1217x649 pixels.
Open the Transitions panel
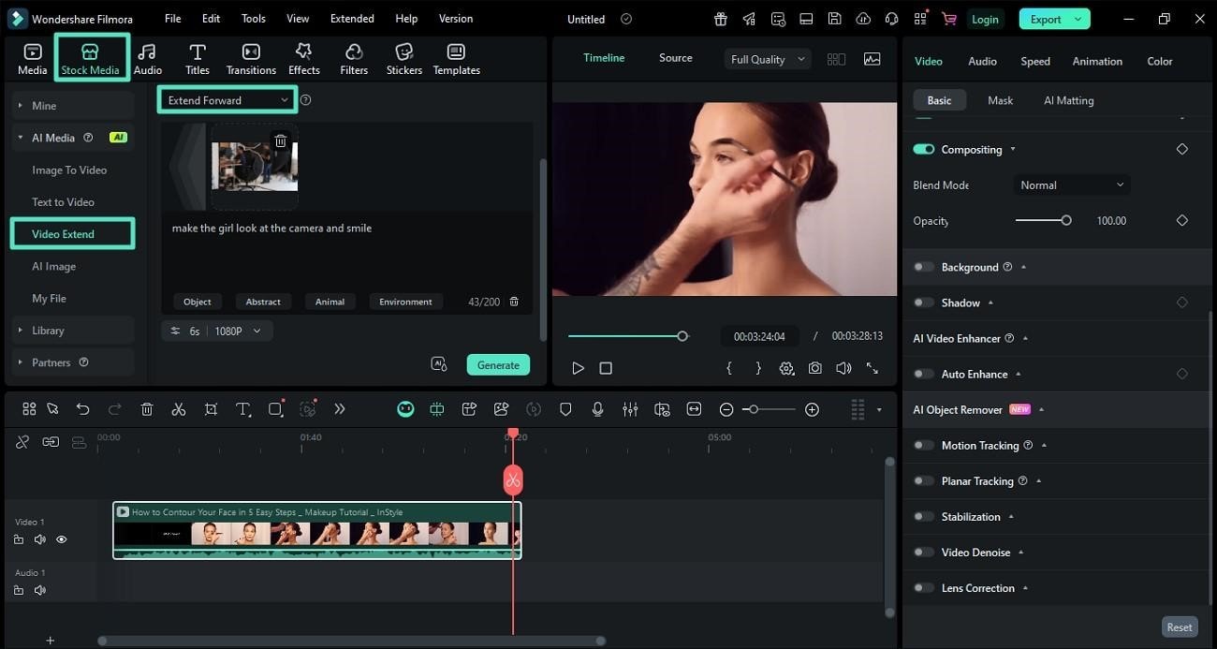[x=250, y=57]
